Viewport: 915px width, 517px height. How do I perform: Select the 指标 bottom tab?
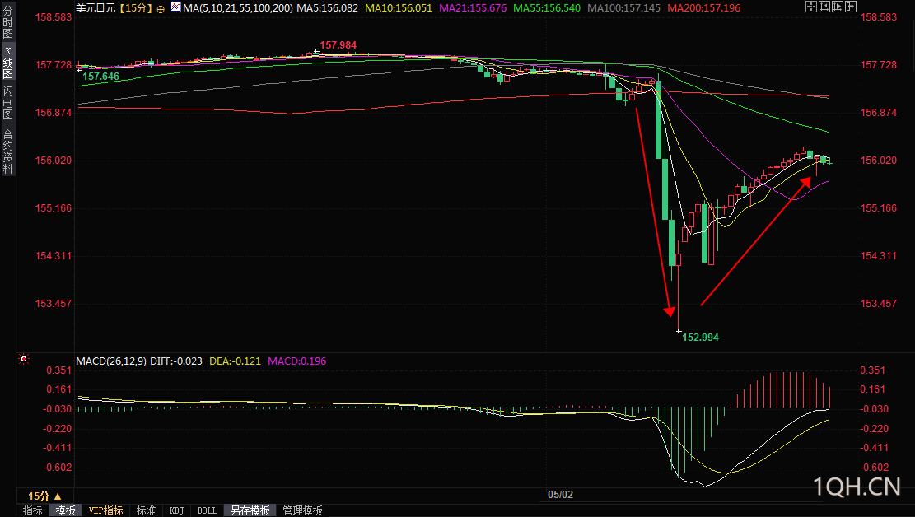(x=33, y=510)
